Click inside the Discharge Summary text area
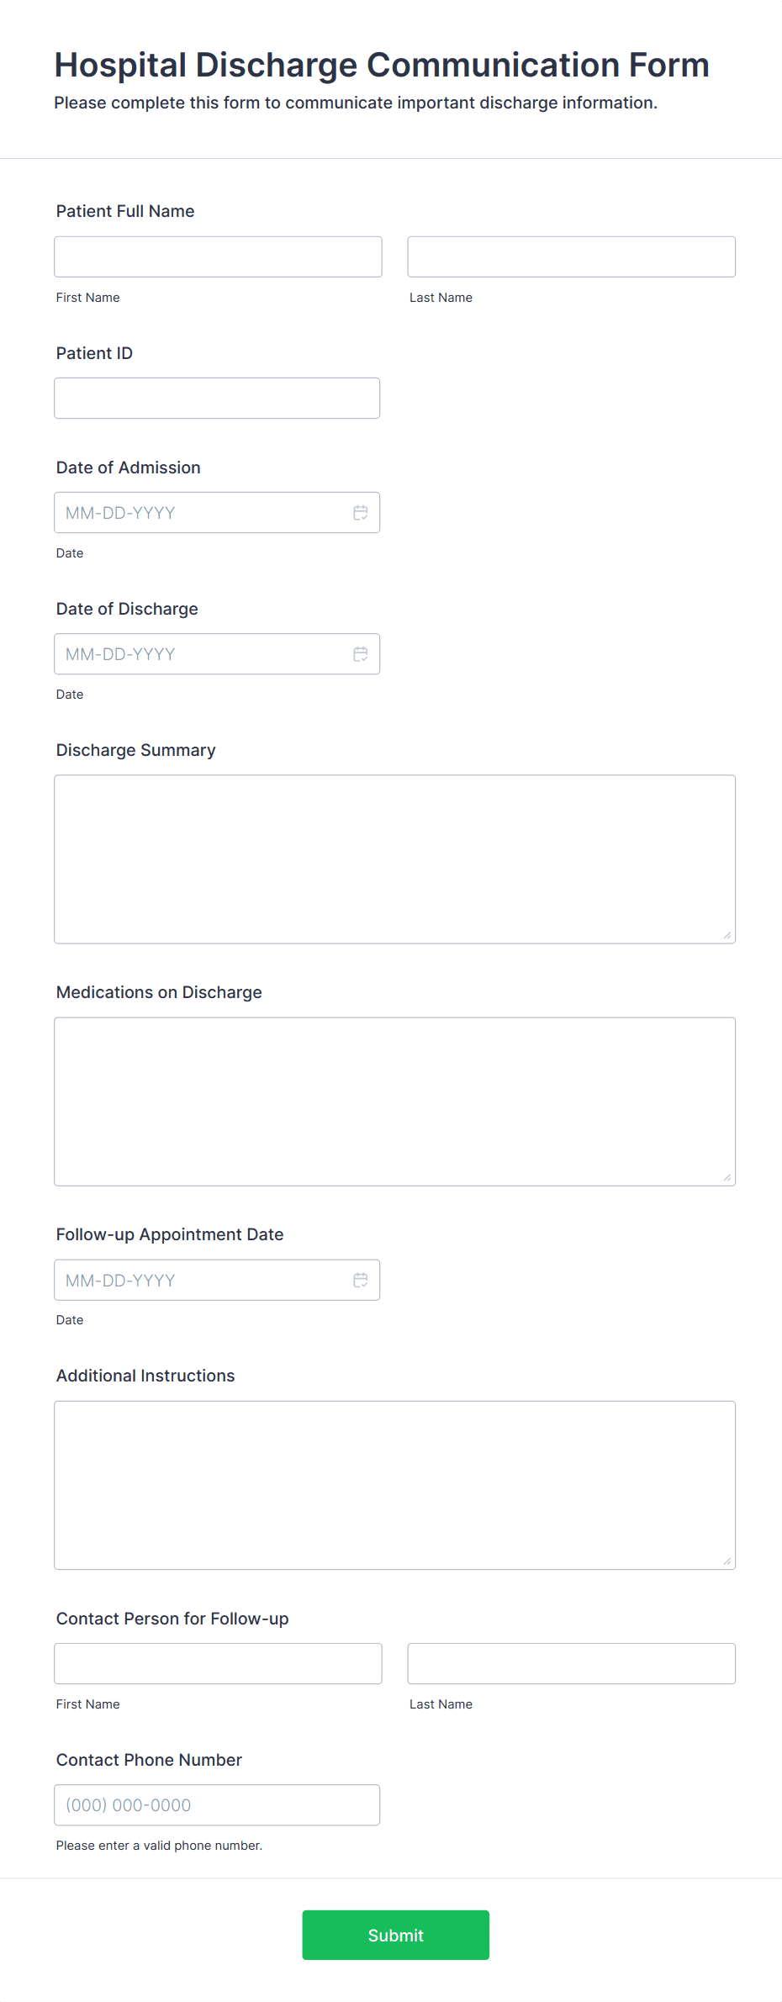The width and height of the screenshot is (782, 2002). click(394, 858)
